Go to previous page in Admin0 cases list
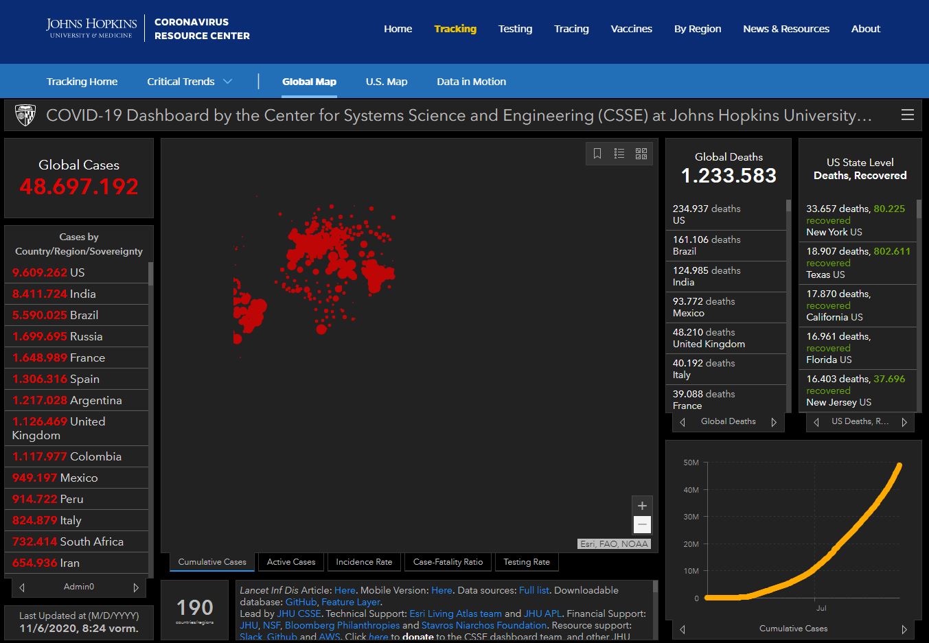The width and height of the screenshot is (929, 643). 22,587
